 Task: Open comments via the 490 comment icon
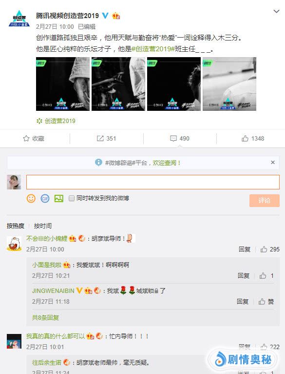pyautogui.click(x=180, y=138)
